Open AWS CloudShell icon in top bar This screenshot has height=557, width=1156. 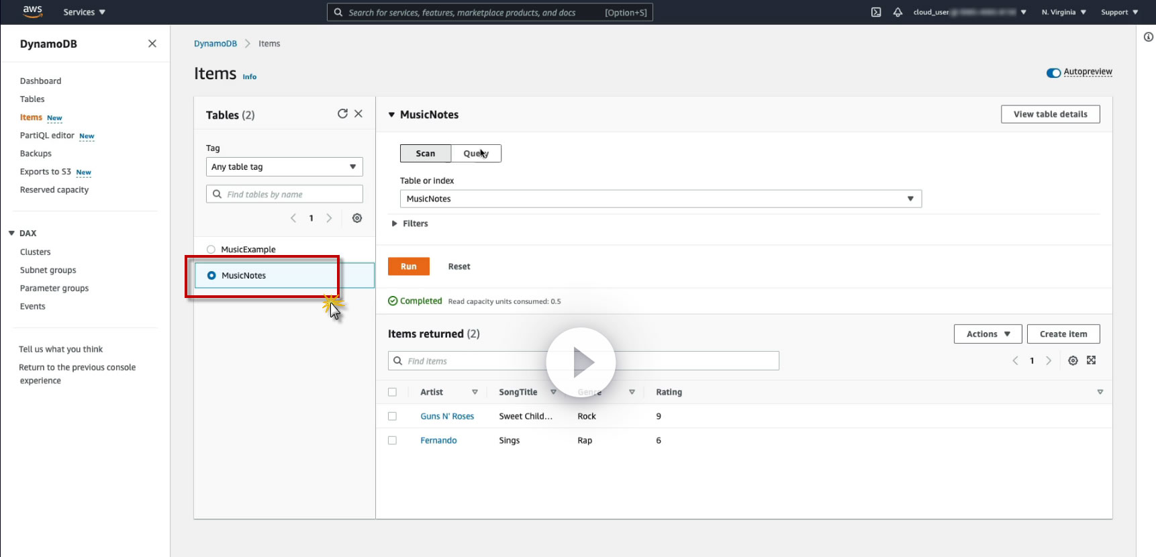(876, 12)
